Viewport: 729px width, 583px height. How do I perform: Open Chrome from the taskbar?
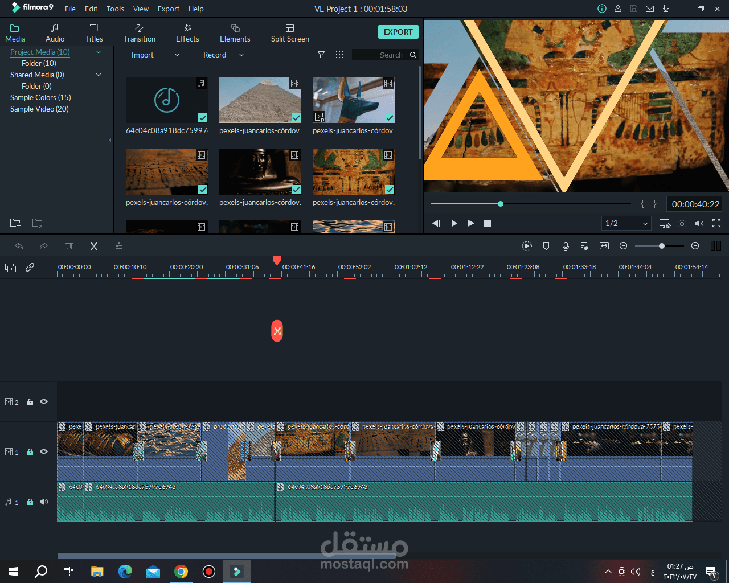[x=181, y=572]
